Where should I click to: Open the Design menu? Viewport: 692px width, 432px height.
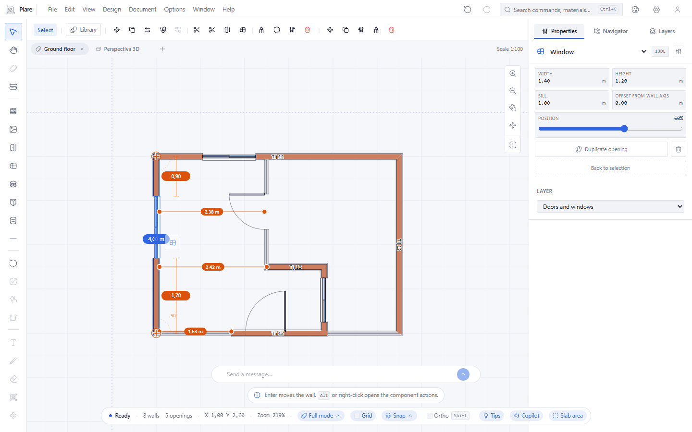coord(112,10)
